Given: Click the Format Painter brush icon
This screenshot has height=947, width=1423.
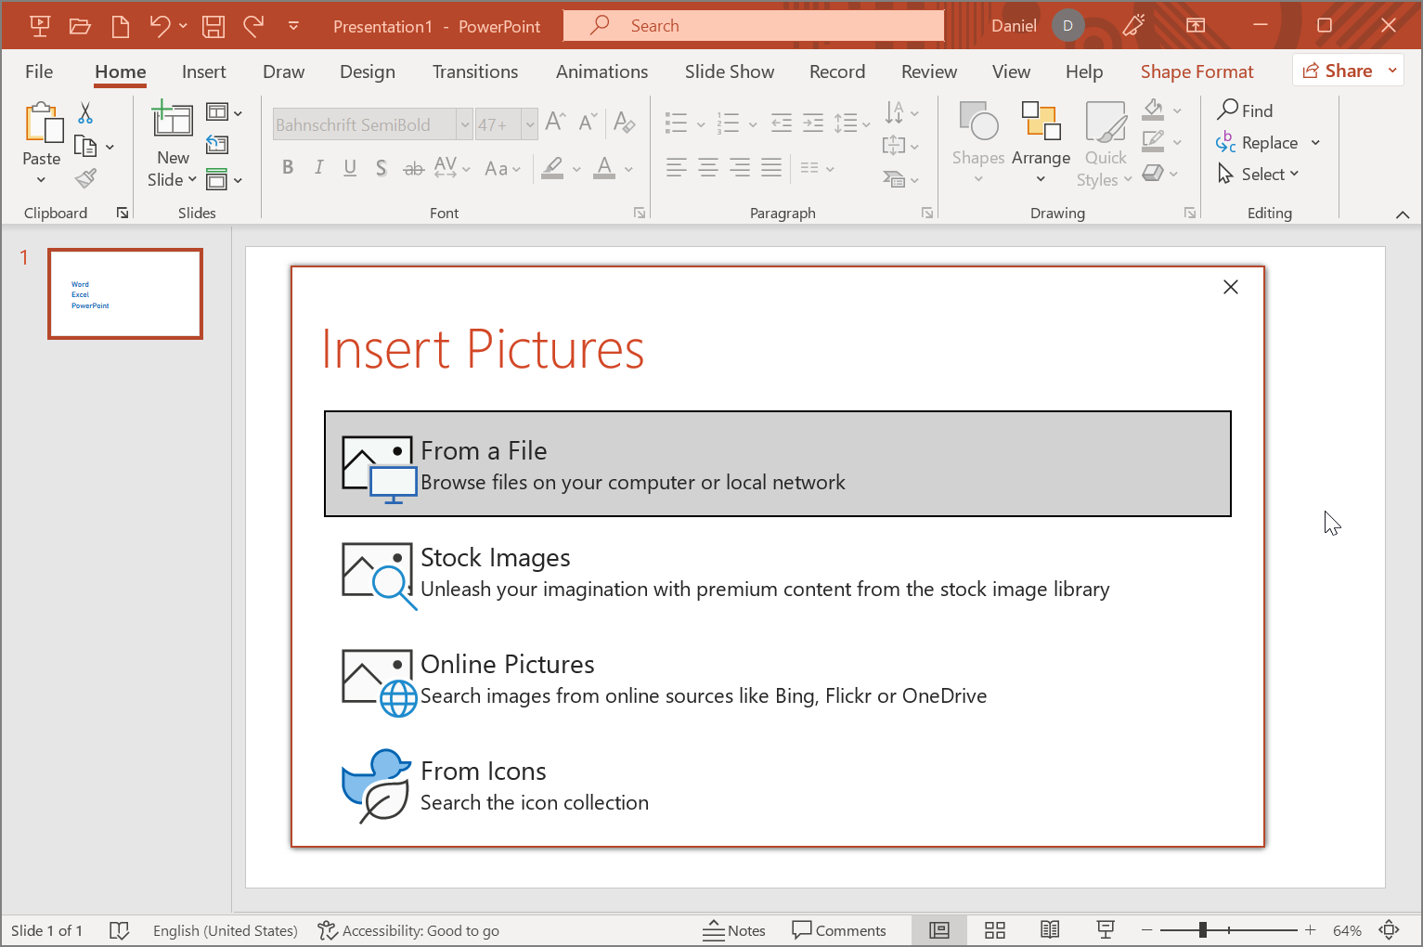Looking at the screenshot, I should 85,178.
